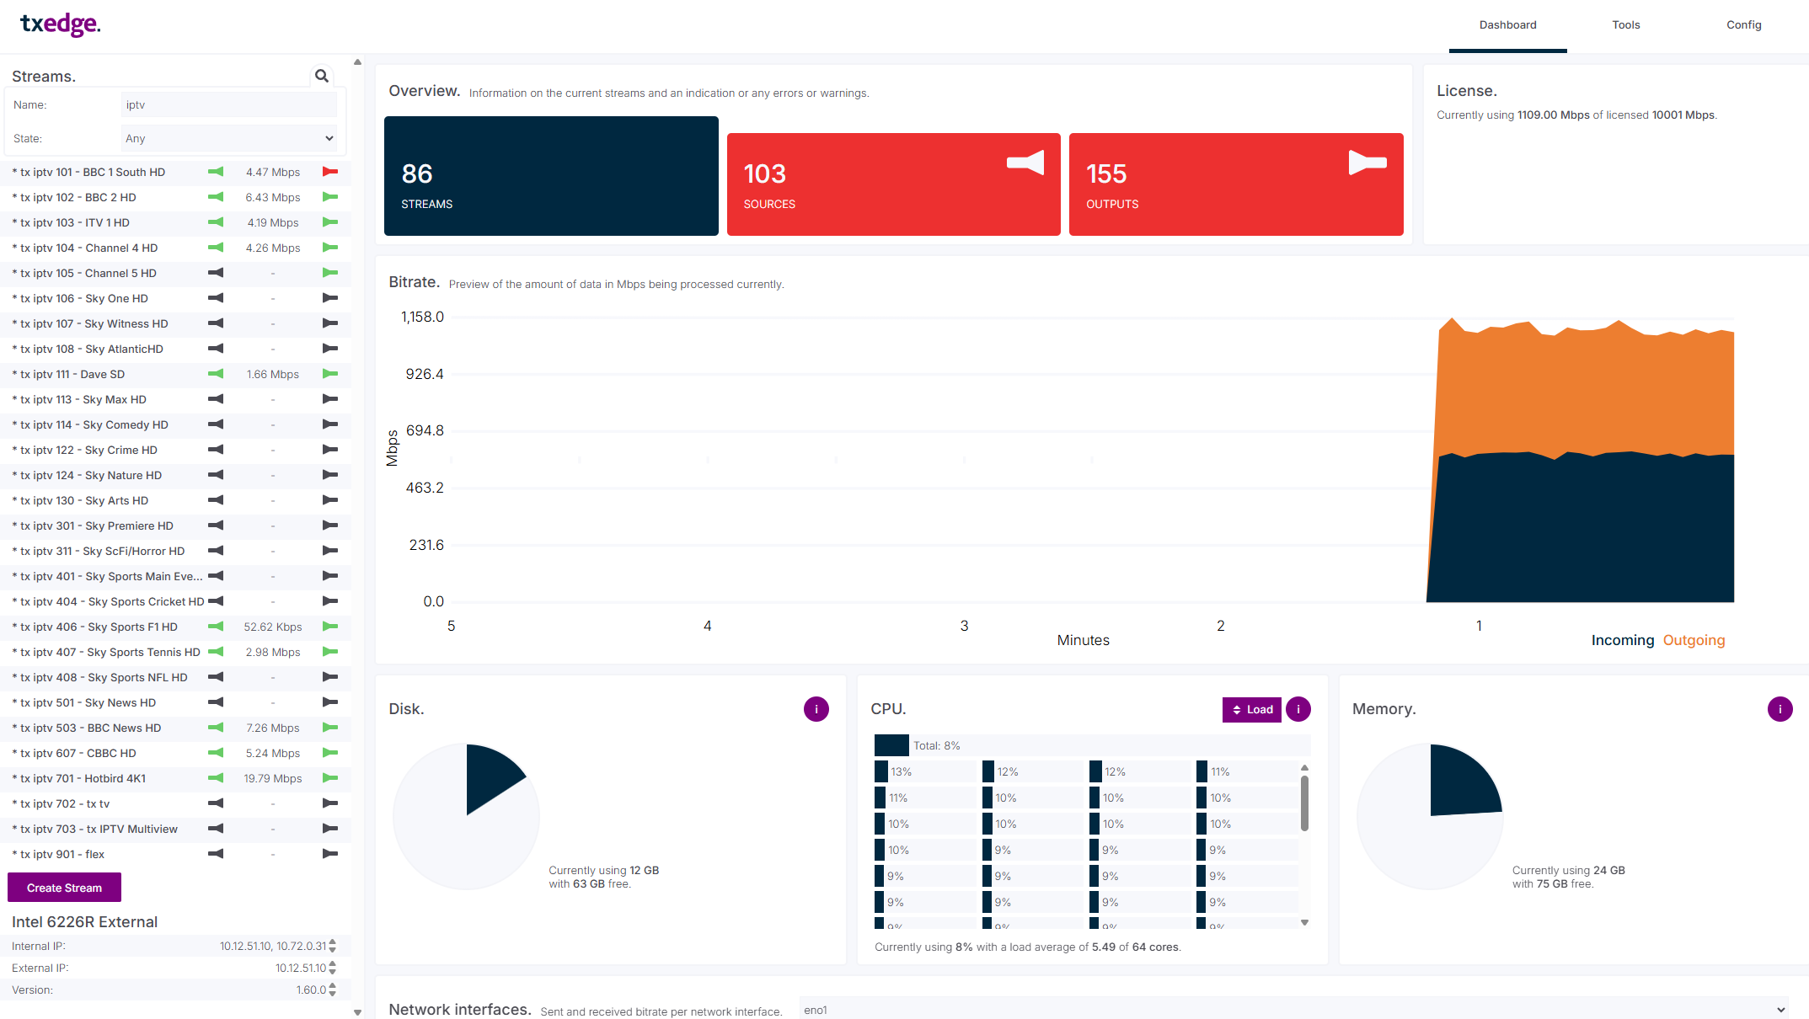
Task: Click the Memory usage pie chart
Action: tap(1430, 816)
